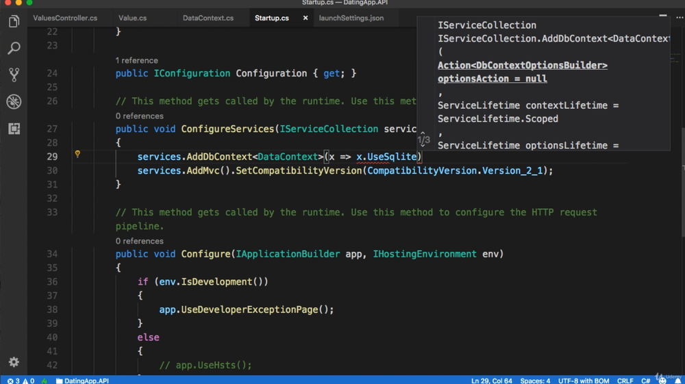
Task: Open the Debug view
Action: click(x=14, y=102)
